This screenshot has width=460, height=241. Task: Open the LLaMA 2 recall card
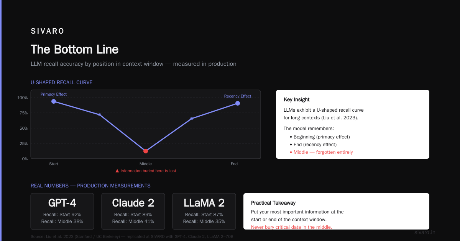click(x=204, y=211)
